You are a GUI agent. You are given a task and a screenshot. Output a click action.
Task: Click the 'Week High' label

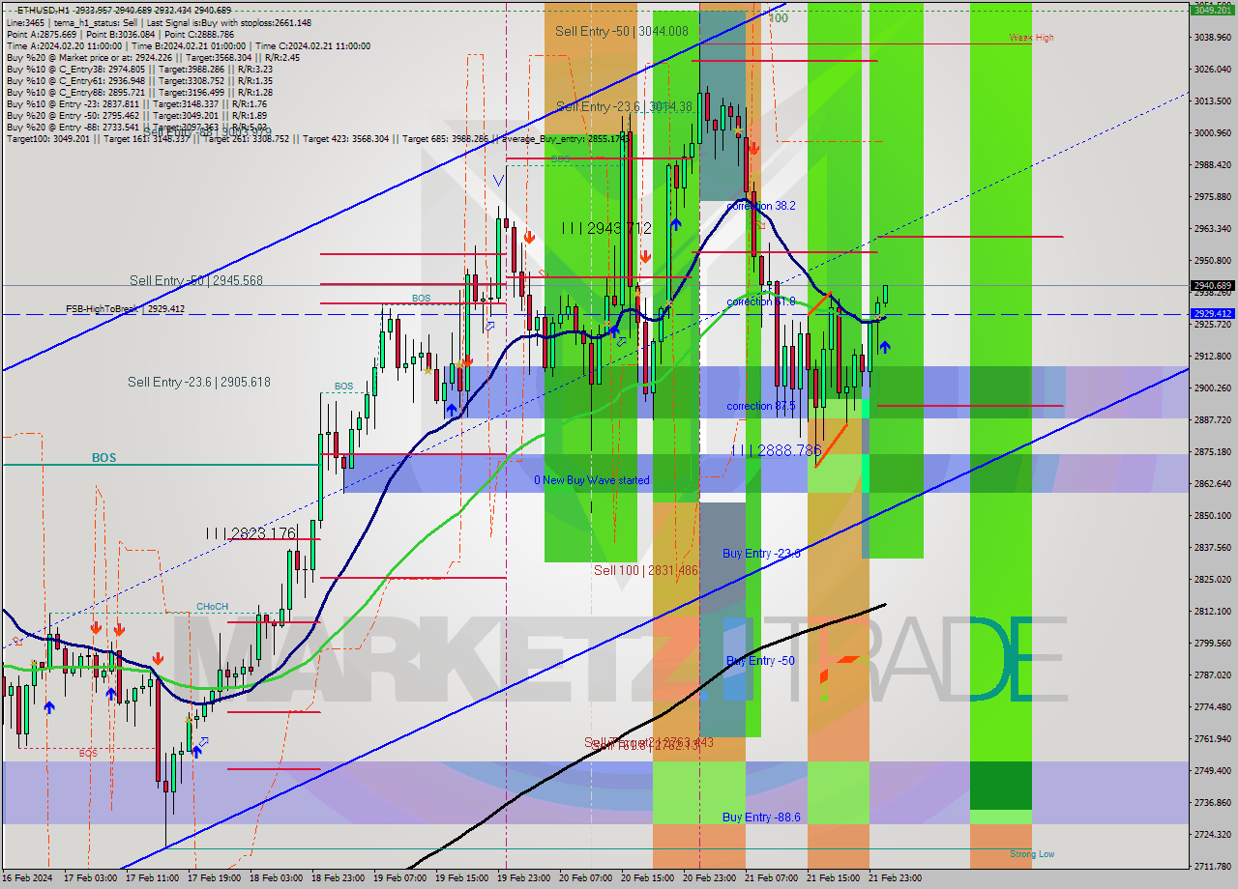click(x=1031, y=38)
